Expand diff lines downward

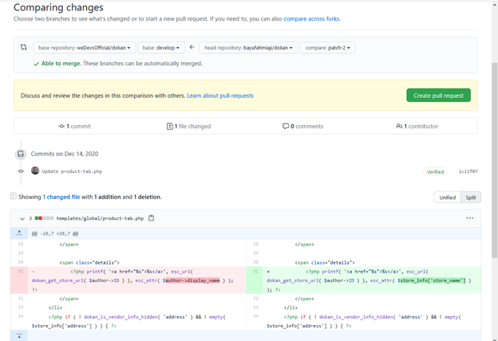pyautogui.click(x=19, y=335)
